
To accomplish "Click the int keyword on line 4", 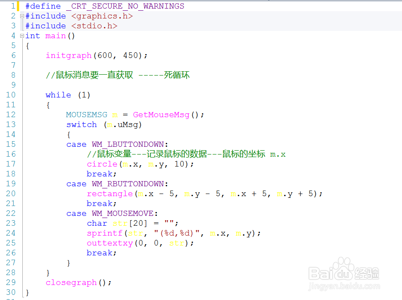I will point(33,36).
